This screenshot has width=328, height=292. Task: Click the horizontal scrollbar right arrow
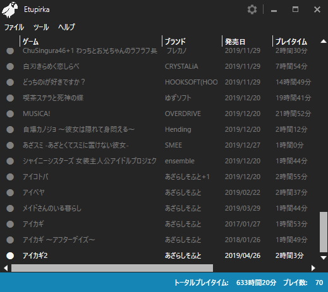click(313, 268)
